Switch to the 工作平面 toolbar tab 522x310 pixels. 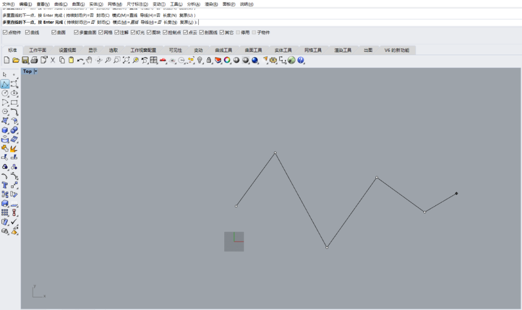click(38, 50)
